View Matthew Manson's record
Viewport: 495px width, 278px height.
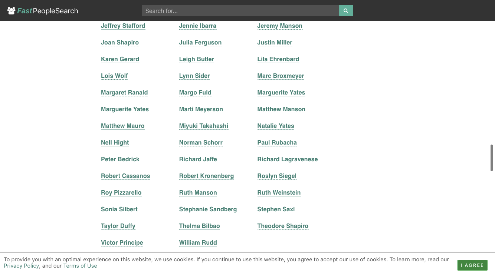click(x=281, y=109)
